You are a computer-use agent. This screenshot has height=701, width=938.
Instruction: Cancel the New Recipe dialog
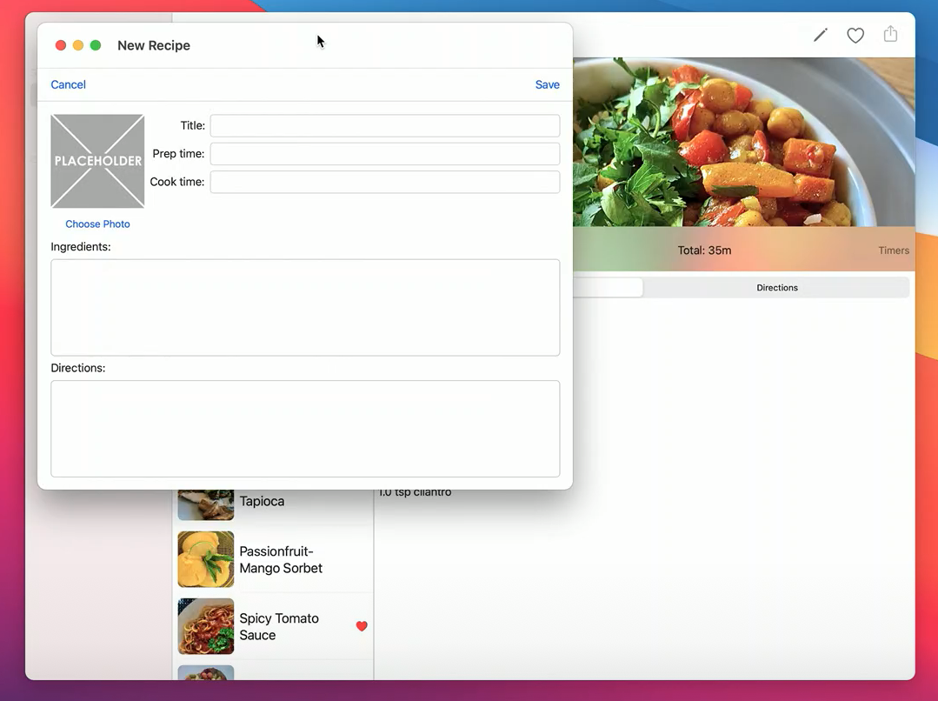[68, 84]
